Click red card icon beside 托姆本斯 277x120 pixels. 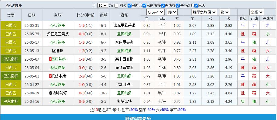tap(50, 76)
